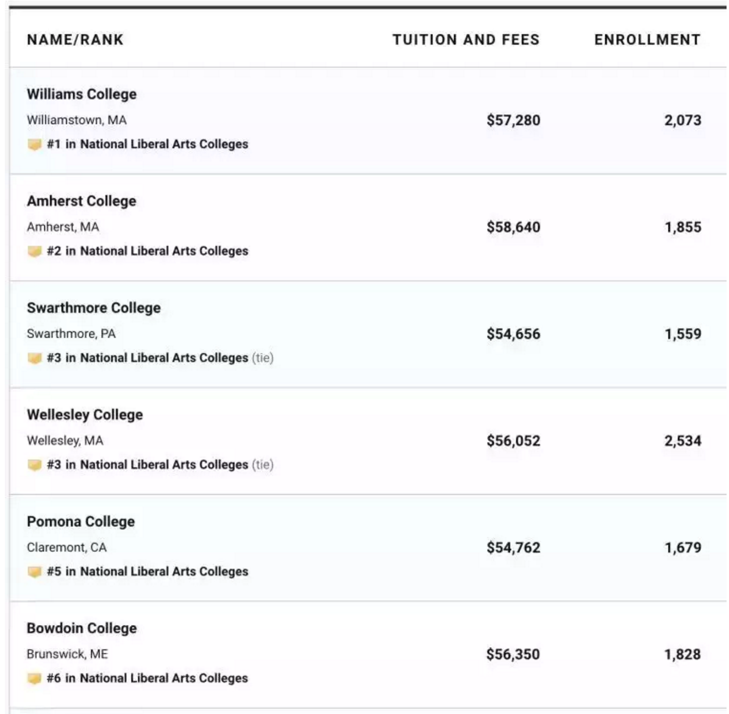The image size is (729, 714).
Task: Click the badge icon beside Swarthmore College's #3 ranking
Action: (x=34, y=358)
